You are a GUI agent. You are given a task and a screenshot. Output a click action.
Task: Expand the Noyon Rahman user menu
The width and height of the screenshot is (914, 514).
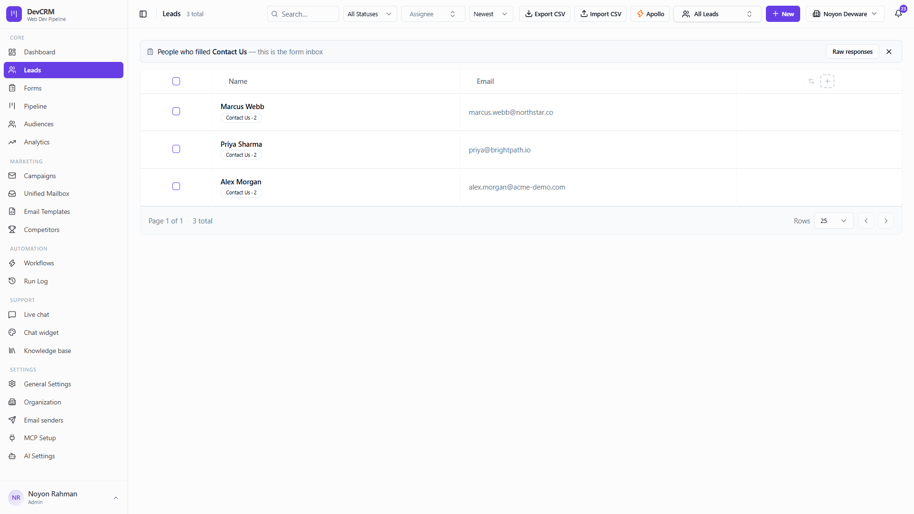[63, 498]
